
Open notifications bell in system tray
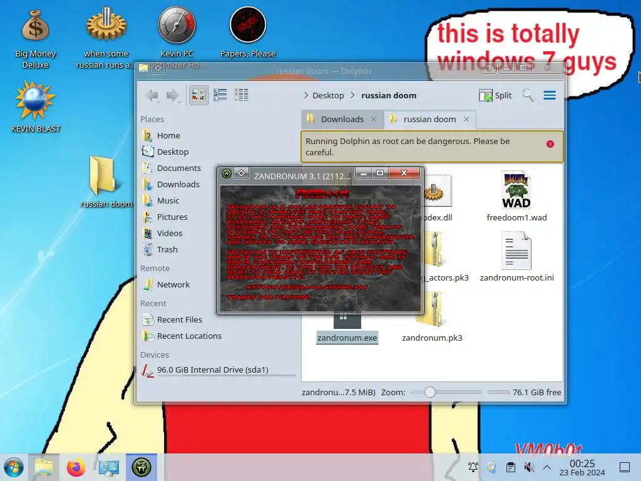pos(473,467)
